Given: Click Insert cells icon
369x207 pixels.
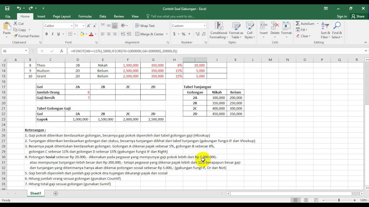Looking at the screenshot, I should 263,26.
